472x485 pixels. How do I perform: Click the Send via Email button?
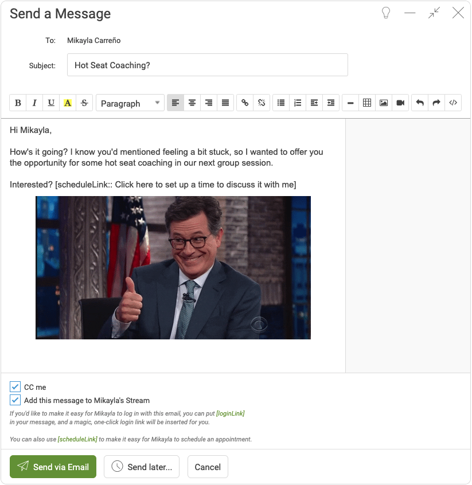tap(53, 467)
